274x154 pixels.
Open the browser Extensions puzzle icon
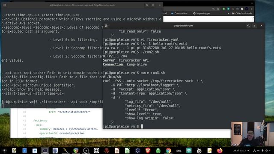coord(242,9)
